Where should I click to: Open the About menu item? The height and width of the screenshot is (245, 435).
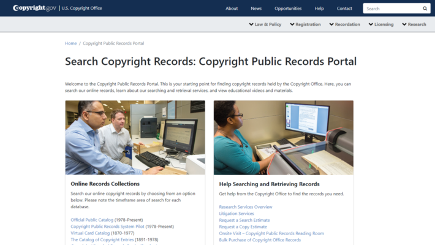pos(232,9)
